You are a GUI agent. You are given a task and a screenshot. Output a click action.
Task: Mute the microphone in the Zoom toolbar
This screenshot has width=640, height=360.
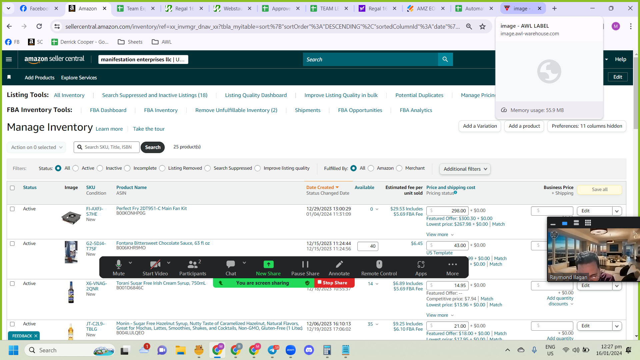point(119,268)
